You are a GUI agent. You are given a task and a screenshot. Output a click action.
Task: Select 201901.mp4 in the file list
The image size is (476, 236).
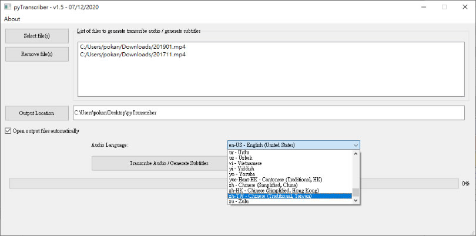point(133,46)
